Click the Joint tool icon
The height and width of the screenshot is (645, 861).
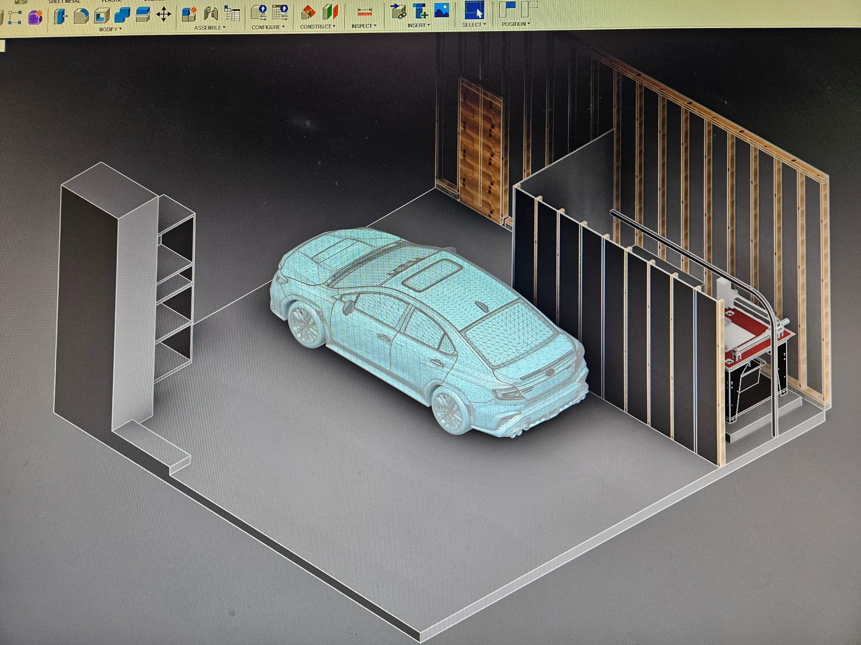coord(211,13)
